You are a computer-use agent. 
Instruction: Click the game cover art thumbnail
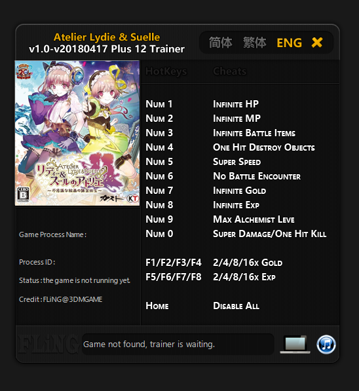coord(77,133)
